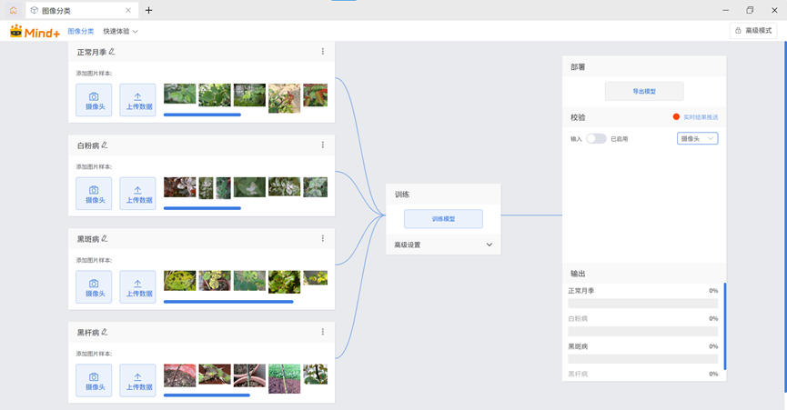Close the 图像分类 tab

[126, 10]
